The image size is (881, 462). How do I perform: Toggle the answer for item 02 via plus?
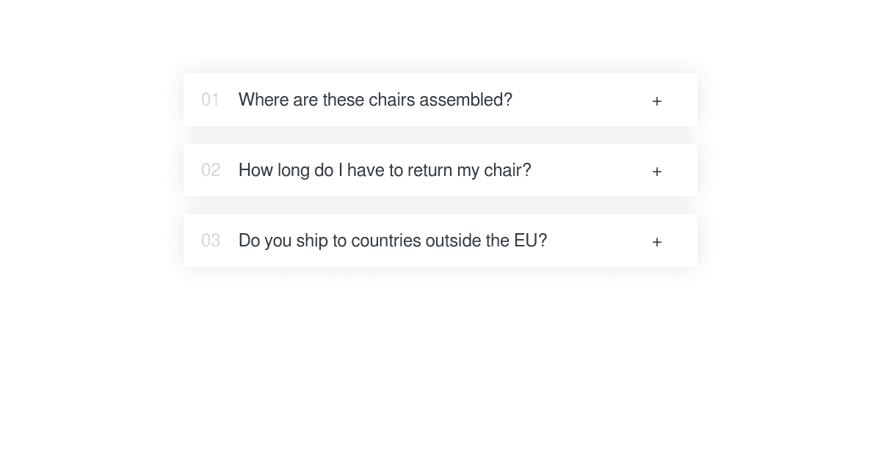click(657, 172)
